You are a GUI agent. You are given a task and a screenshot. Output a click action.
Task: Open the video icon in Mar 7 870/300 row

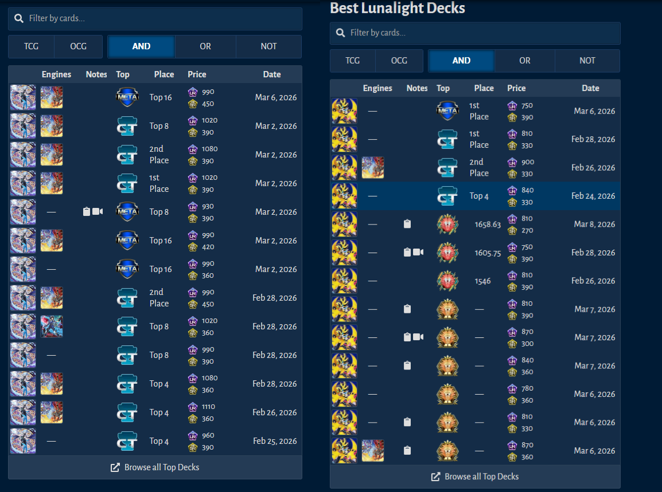[418, 337]
